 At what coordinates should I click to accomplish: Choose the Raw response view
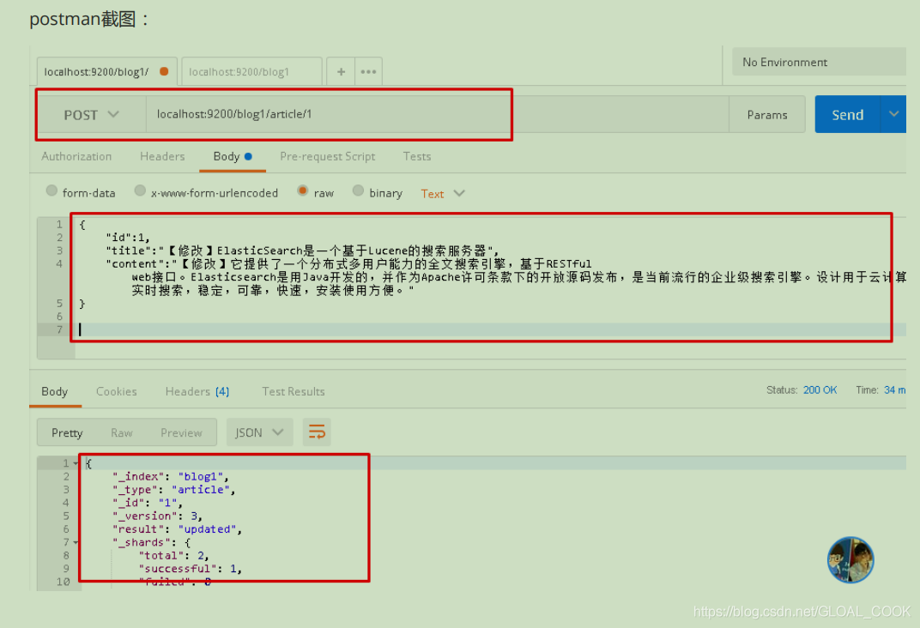[122, 432]
